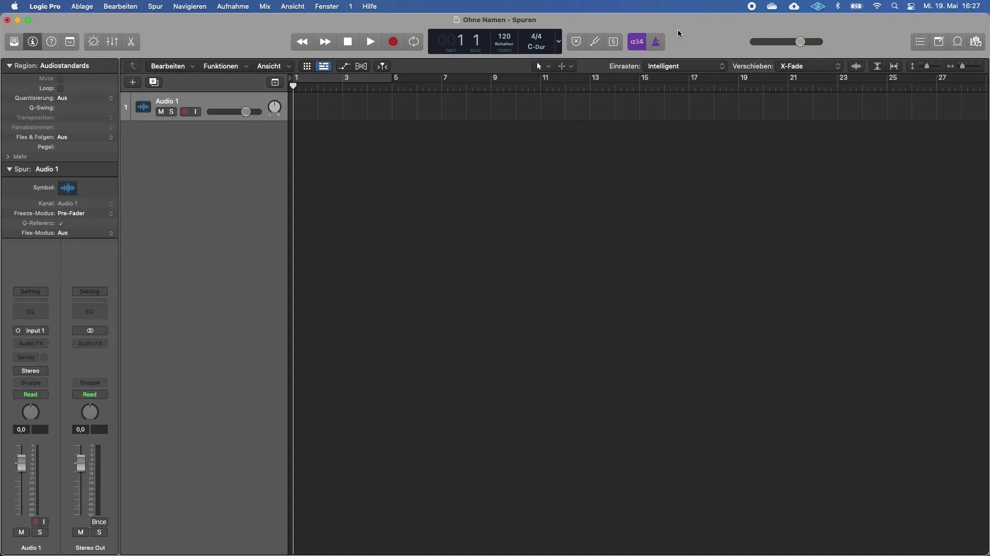Toggle Show Automation icon
The height and width of the screenshot is (556, 990).
tap(344, 66)
